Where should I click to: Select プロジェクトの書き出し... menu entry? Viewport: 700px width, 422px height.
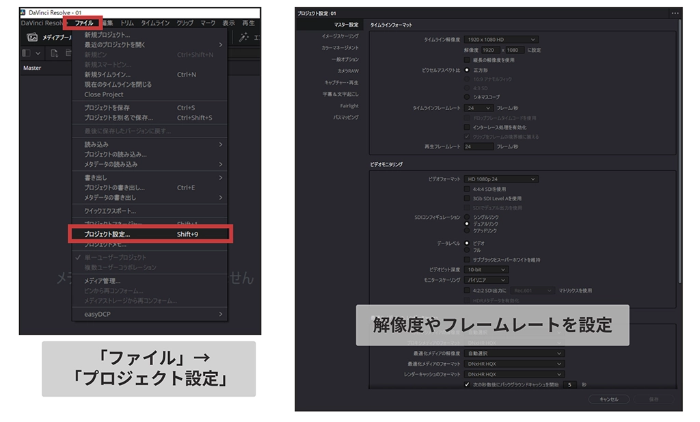click(150, 187)
